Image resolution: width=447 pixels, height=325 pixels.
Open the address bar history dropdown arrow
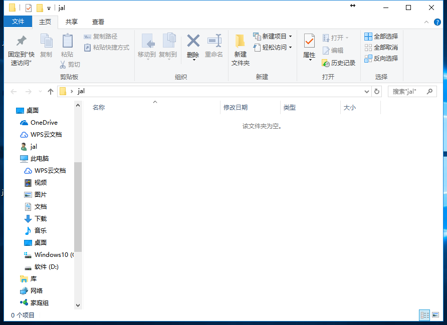(366, 91)
